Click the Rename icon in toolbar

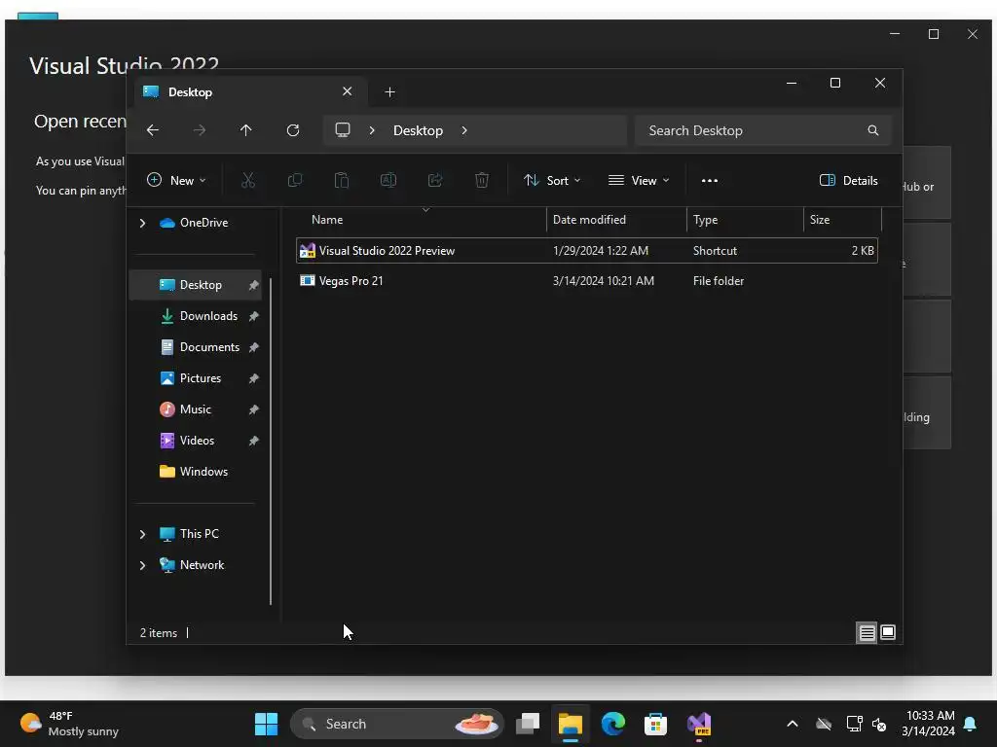tap(388, 180)
